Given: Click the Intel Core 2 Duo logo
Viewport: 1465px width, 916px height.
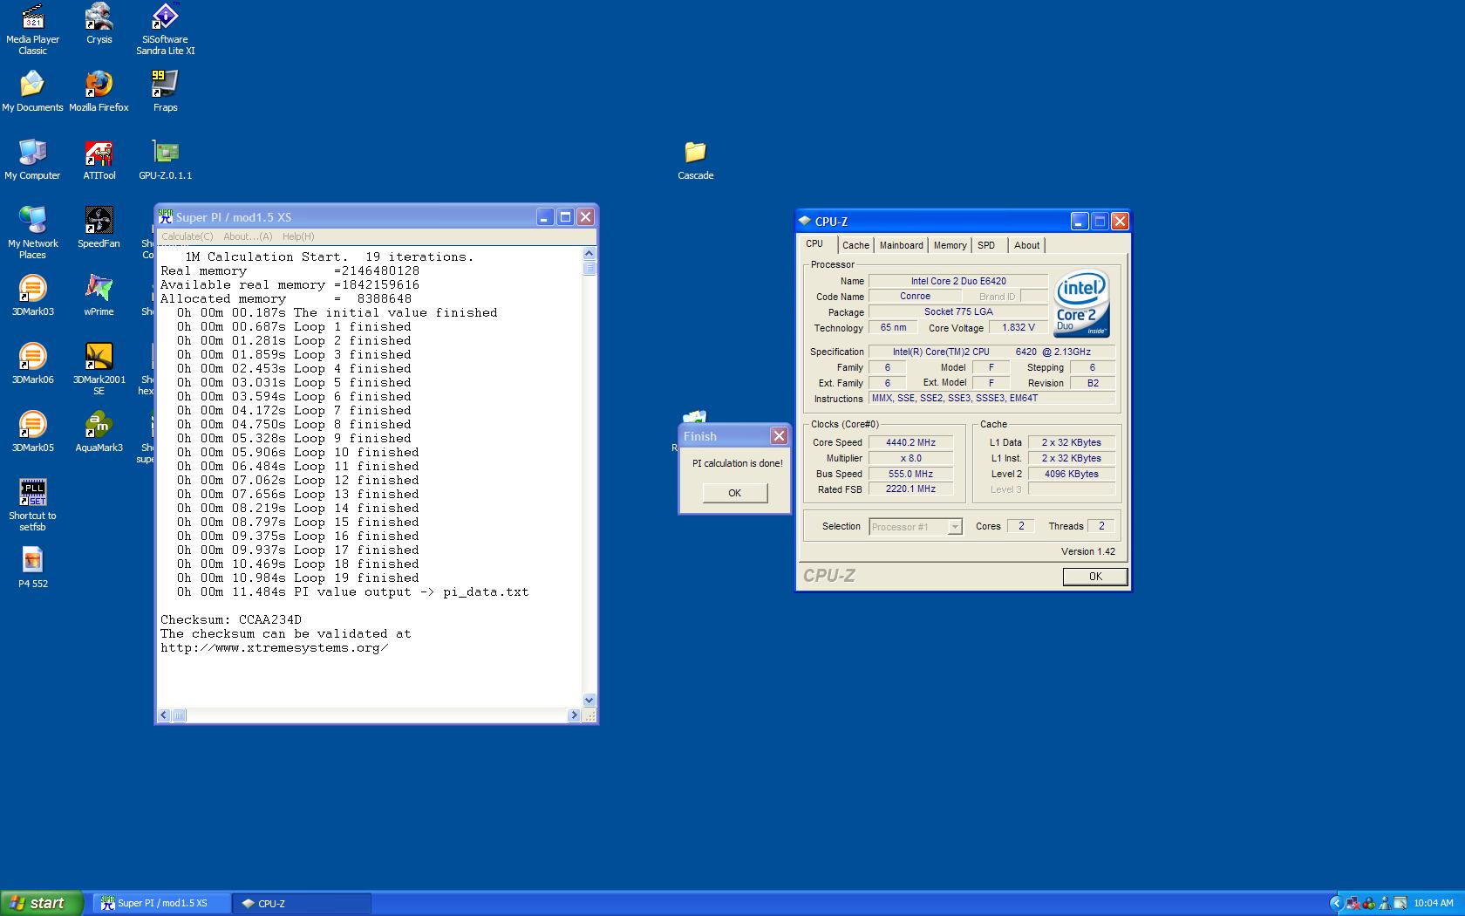Looking at the screenshot, I should [x=1081, y=304].
